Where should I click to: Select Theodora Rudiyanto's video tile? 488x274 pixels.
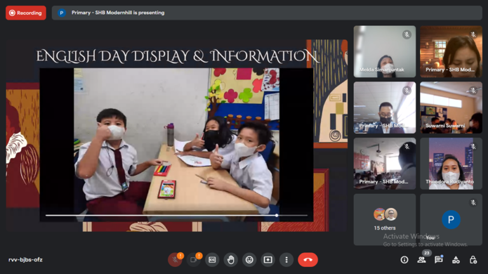451,164
